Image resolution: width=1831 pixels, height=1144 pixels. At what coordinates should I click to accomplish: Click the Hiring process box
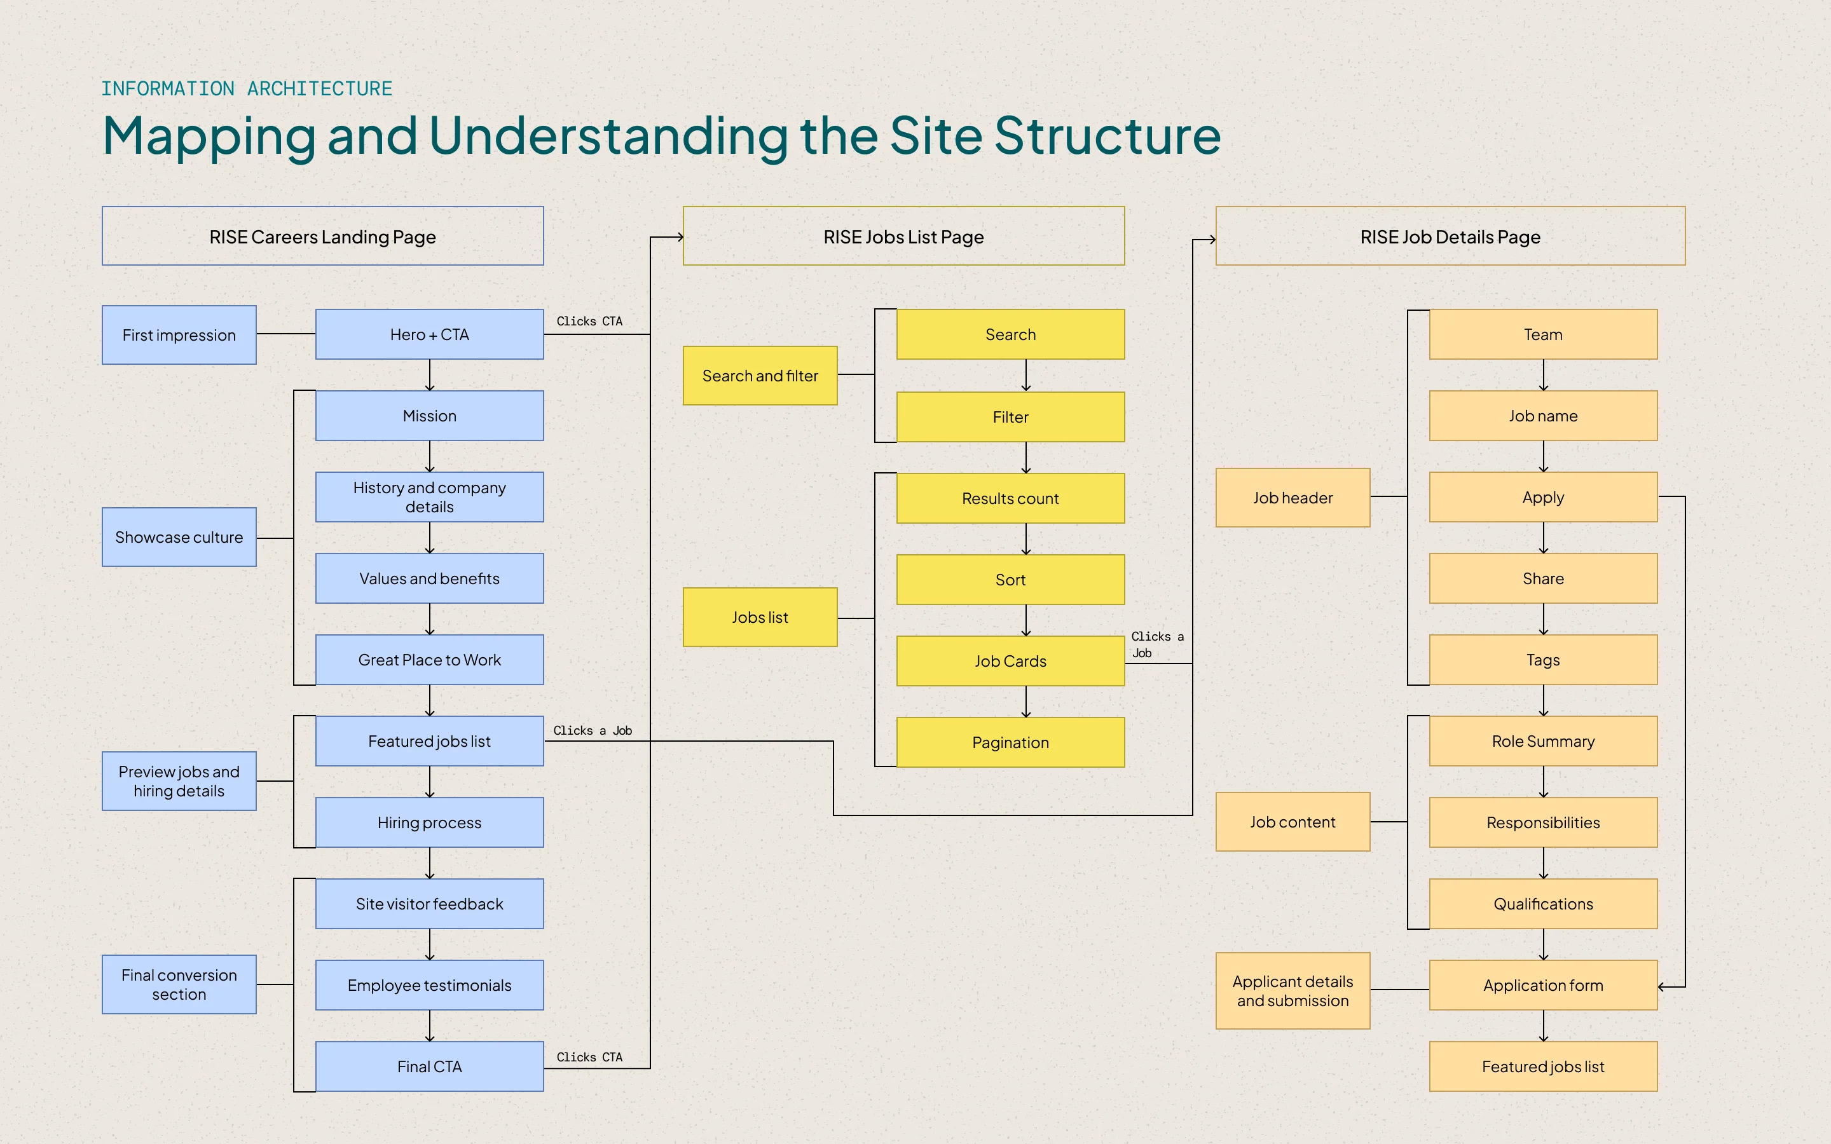coord(430,822)
